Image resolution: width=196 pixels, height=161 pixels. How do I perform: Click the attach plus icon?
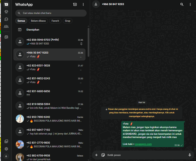pyautogui.click(x=96, y=155)
